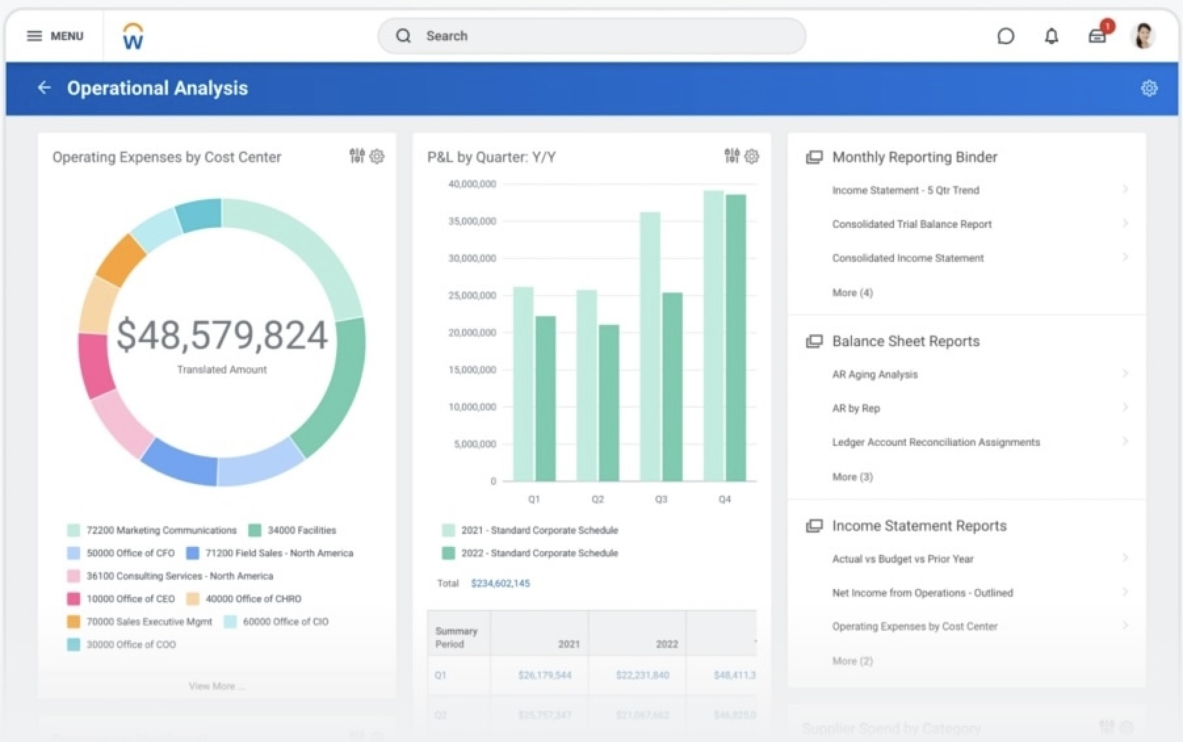The height and width of the screenshot is (742, 1183).
Task: Expand More (3) under Balance Sheet Reports
Action: point(852,477)
